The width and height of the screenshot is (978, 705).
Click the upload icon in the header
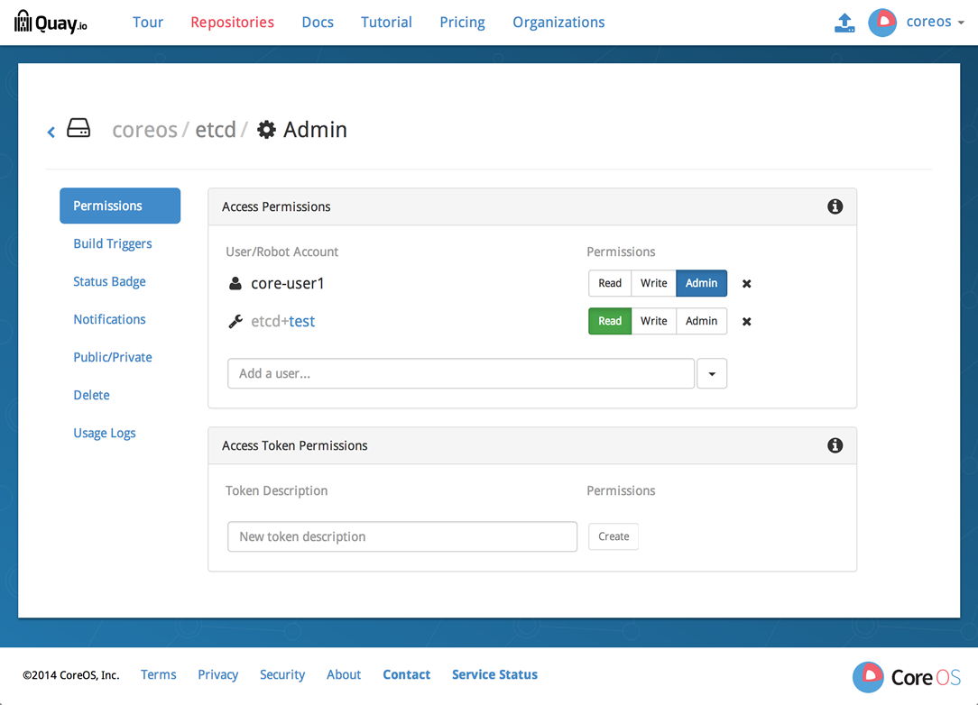(x=844, y=23)
